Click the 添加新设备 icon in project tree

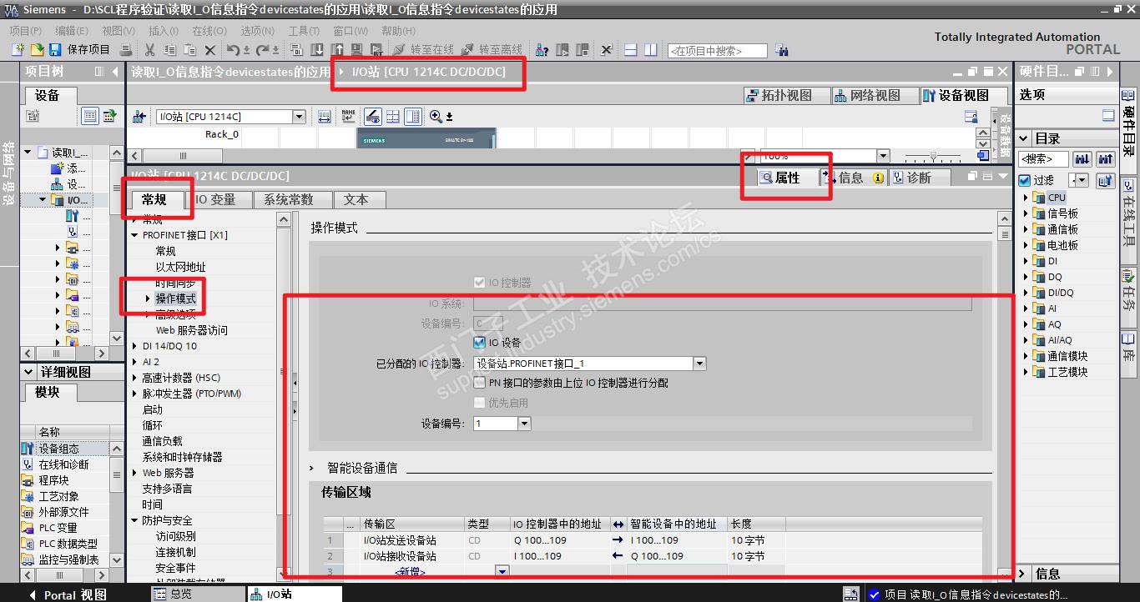pyautogui.click(x=58, y=168)
